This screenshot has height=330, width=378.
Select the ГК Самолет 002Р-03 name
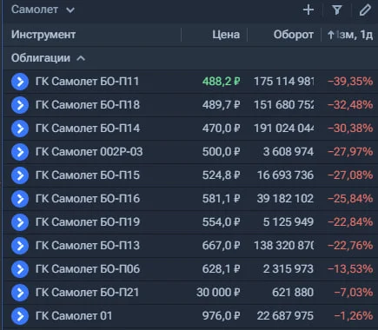[89, 152]
